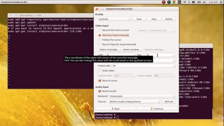Maximize the SimpleScreenRecorder window
Screen dimensions: 224x126
click(x=103, y=9)
